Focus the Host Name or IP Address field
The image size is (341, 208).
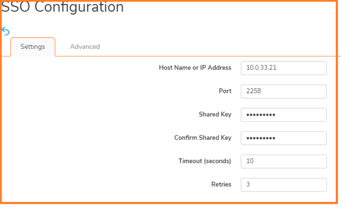284,68
